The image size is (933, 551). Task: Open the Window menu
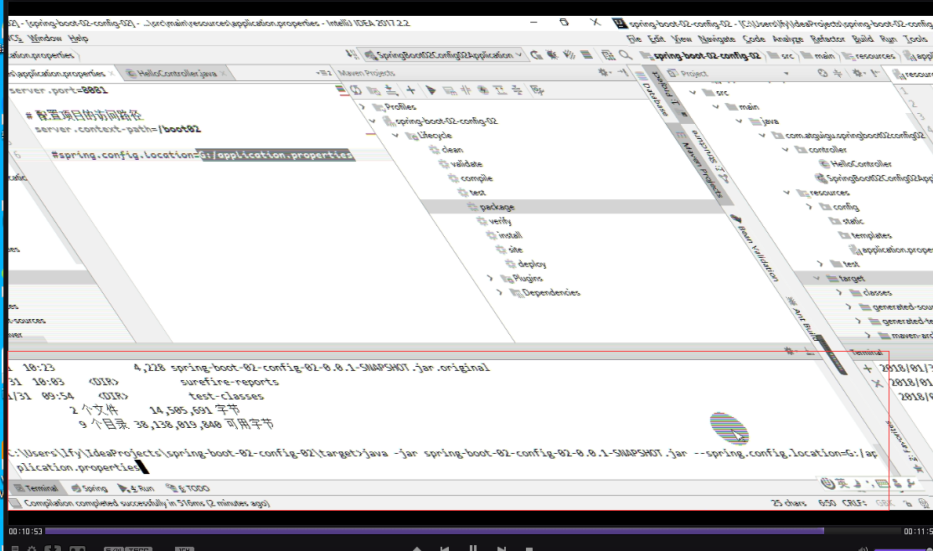click(45, 38)
